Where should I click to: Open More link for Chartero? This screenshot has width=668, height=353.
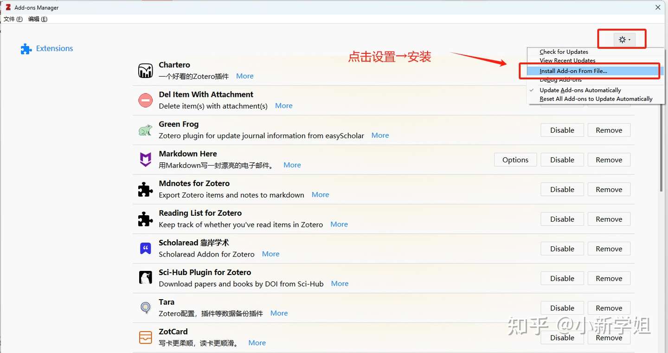[245, 76]
